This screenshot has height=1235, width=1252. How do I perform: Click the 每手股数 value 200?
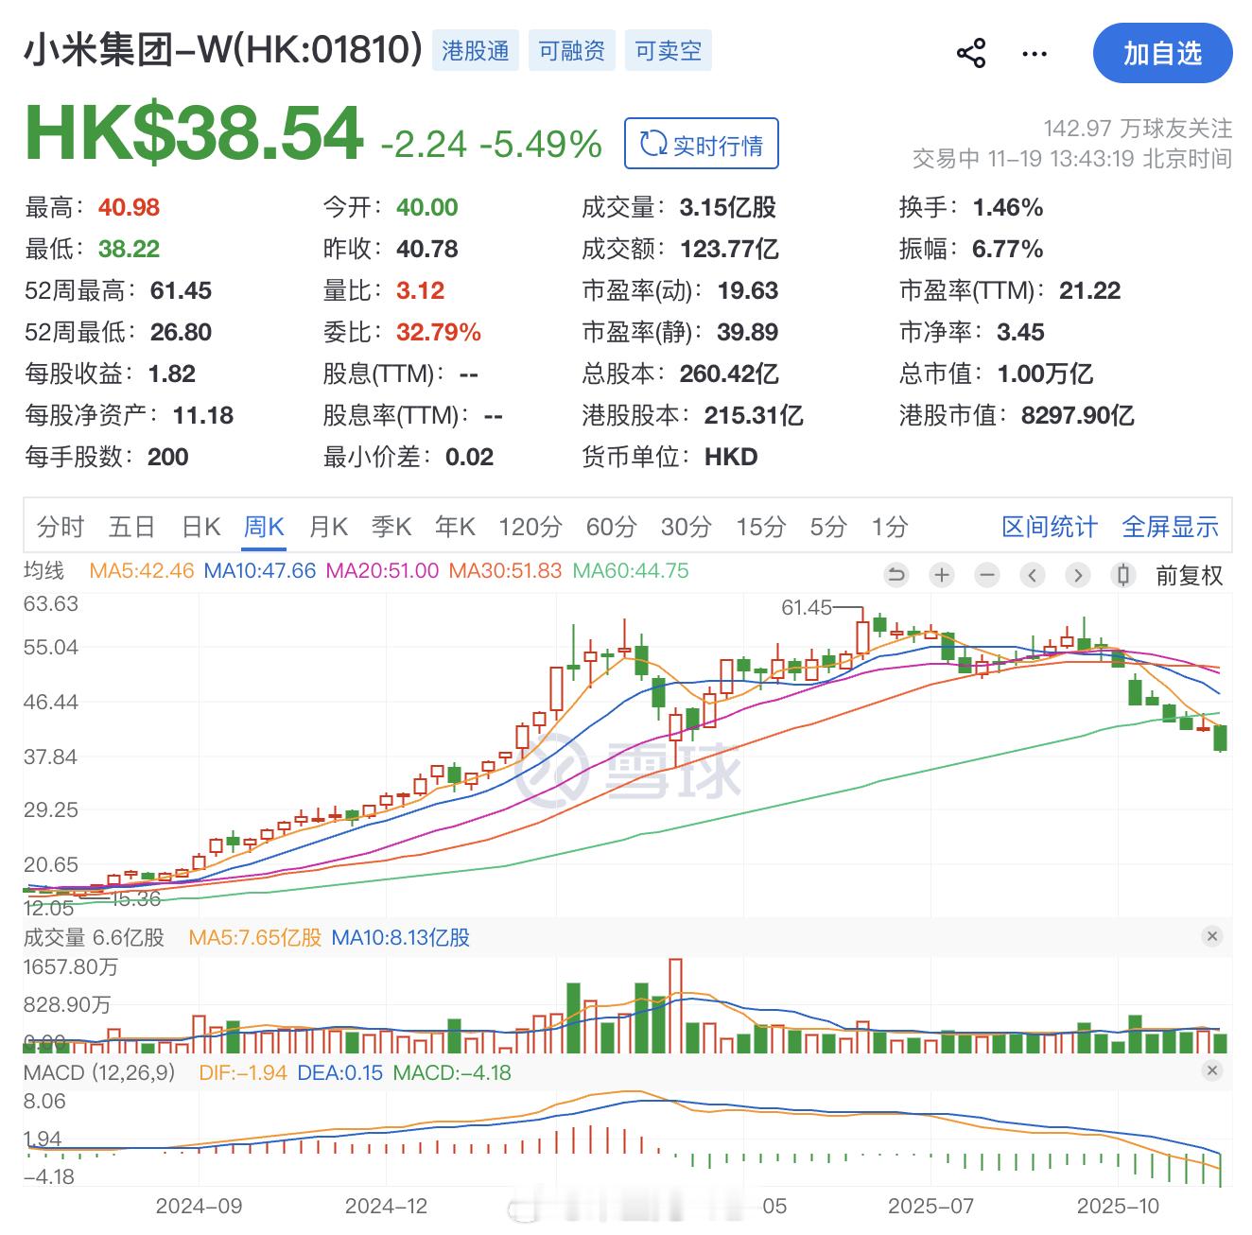coord(168,457)
